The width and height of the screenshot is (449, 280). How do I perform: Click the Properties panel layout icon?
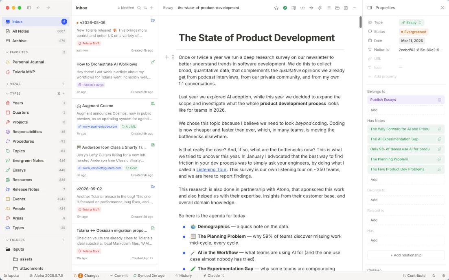[x=370, y=8]
